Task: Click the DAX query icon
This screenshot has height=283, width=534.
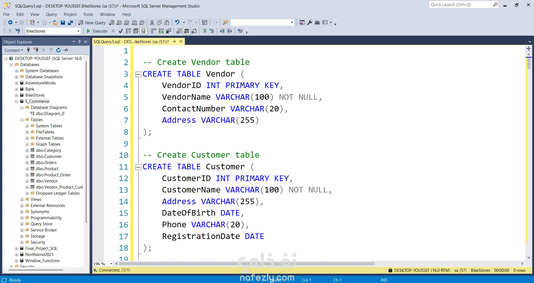Action: click(142, 23)
